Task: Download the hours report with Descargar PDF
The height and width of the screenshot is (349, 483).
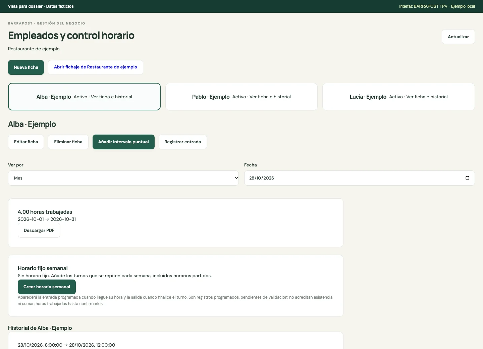Action: [x=39, y=231]
